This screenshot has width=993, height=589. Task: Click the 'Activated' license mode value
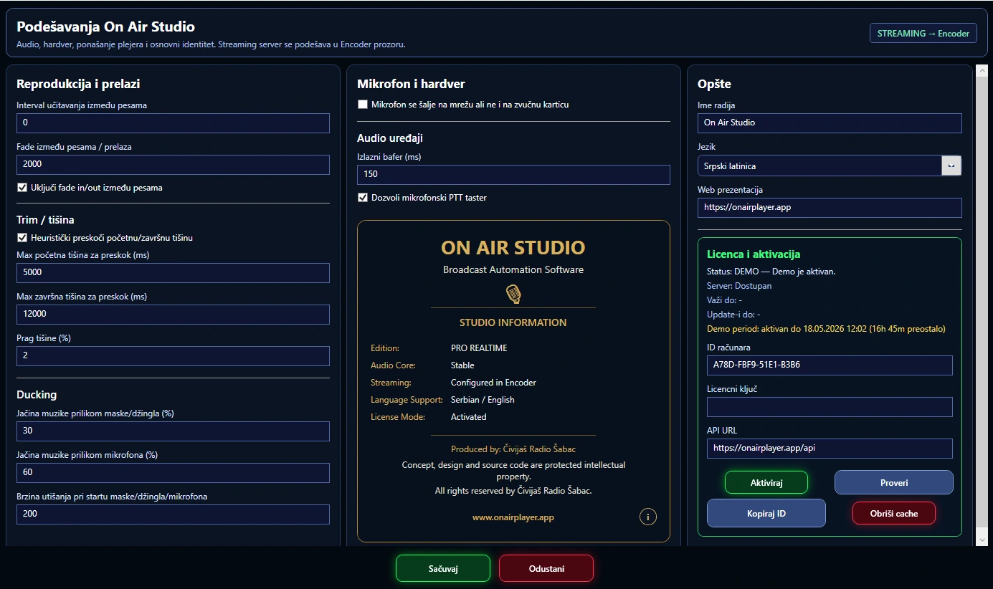pos(469,417)
